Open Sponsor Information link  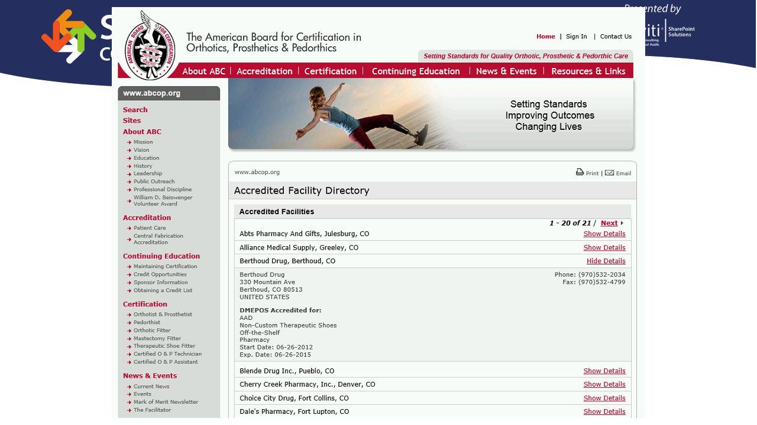click(x=160, y=282)
